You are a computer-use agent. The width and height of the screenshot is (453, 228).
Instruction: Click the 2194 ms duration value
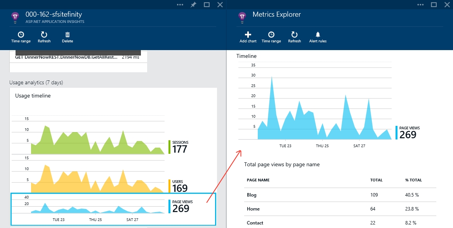coord(130,57)
